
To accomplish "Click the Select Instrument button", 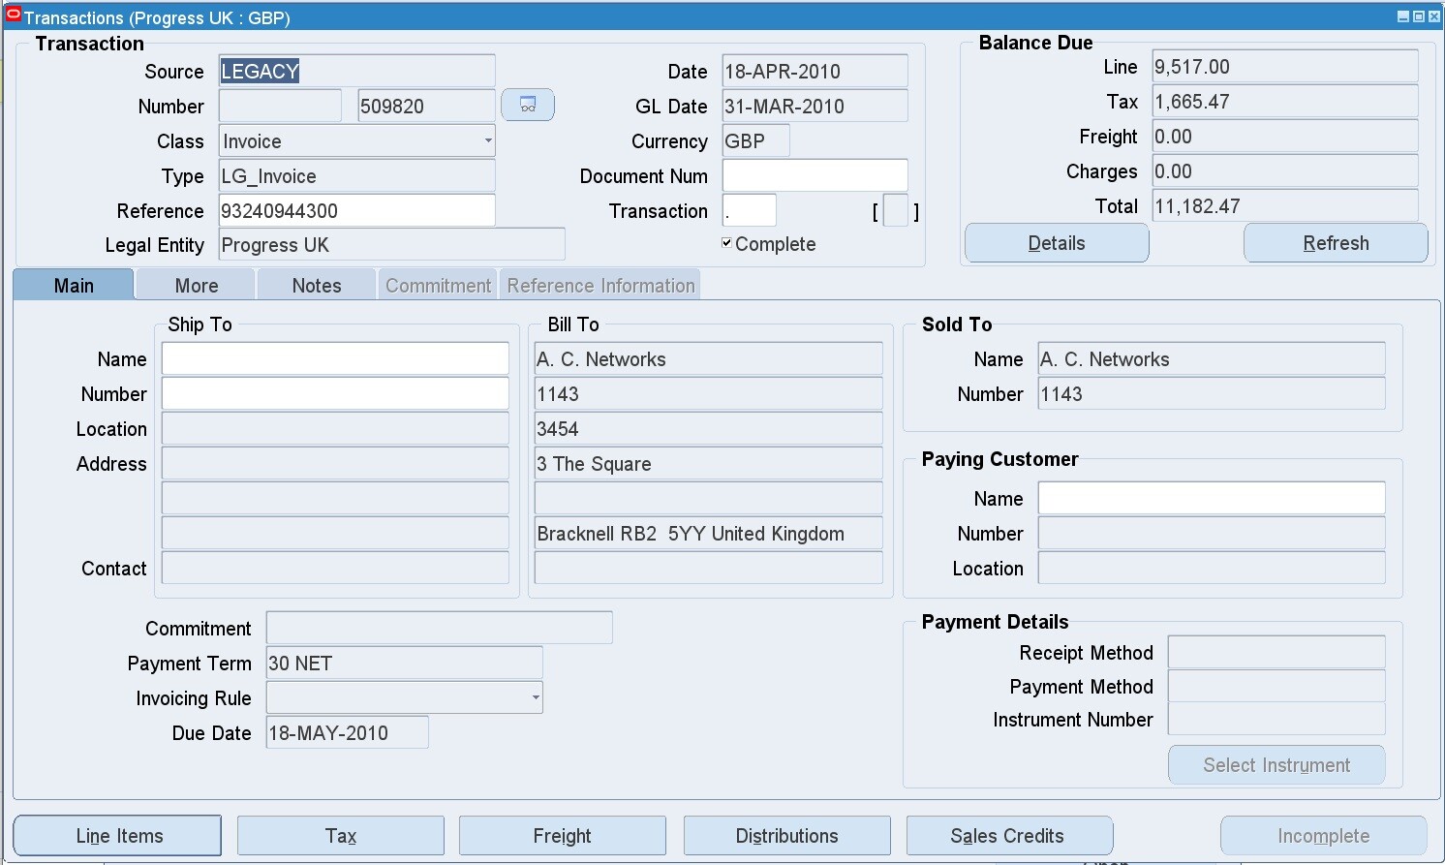I will point(1276,764).
